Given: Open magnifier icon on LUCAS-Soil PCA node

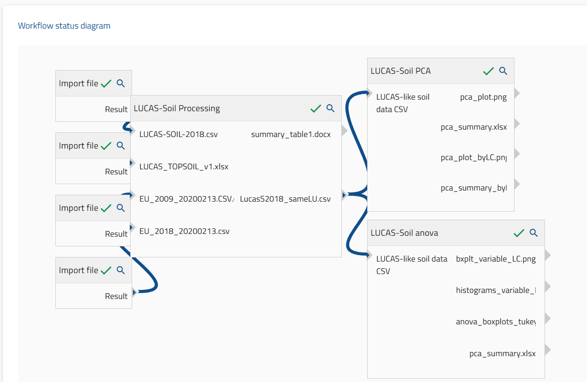Looking at the screenshot, I should click(503, 71).
